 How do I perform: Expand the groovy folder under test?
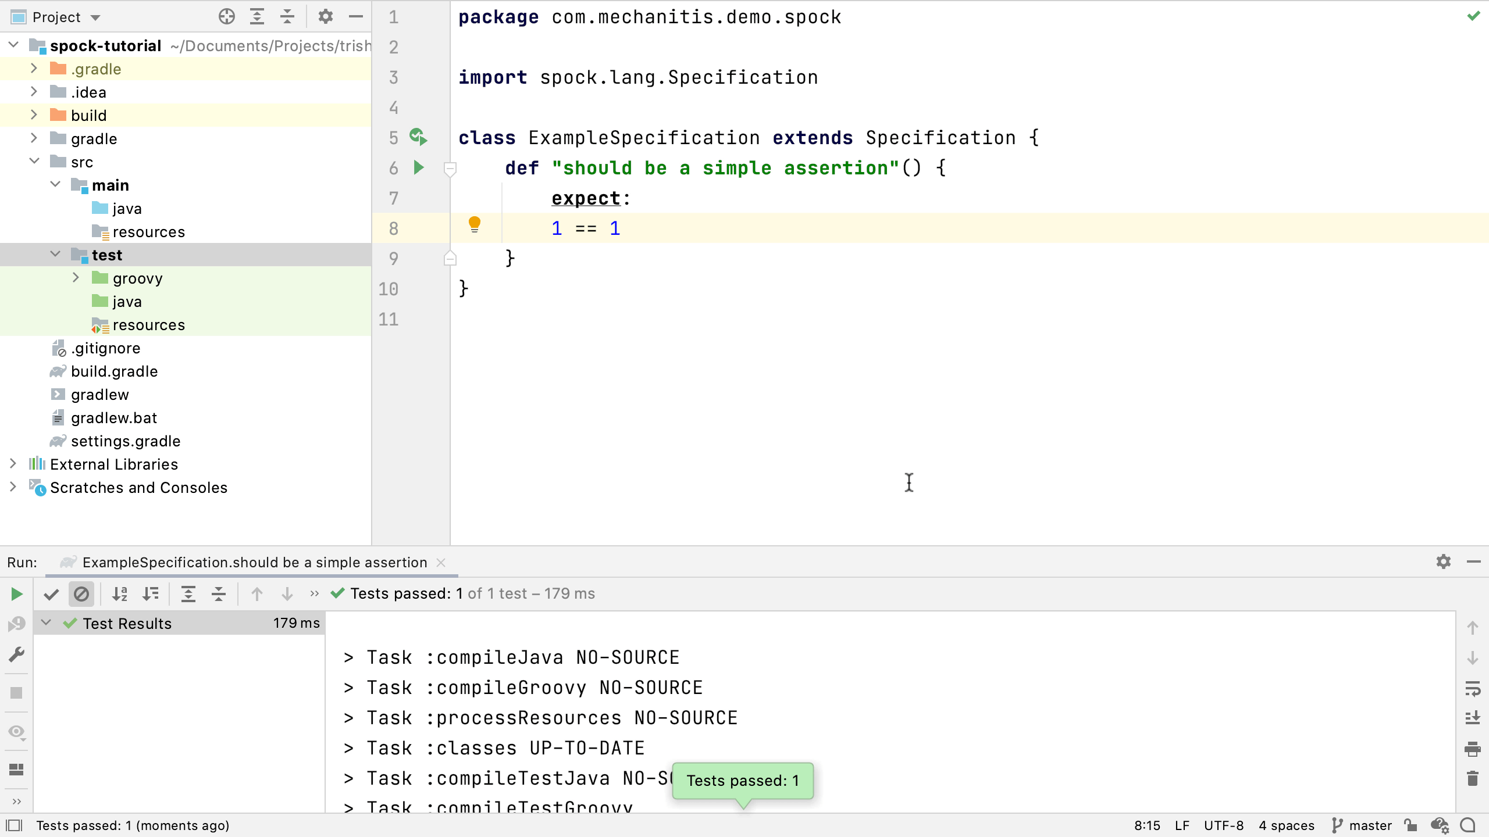tap(76, 278)
